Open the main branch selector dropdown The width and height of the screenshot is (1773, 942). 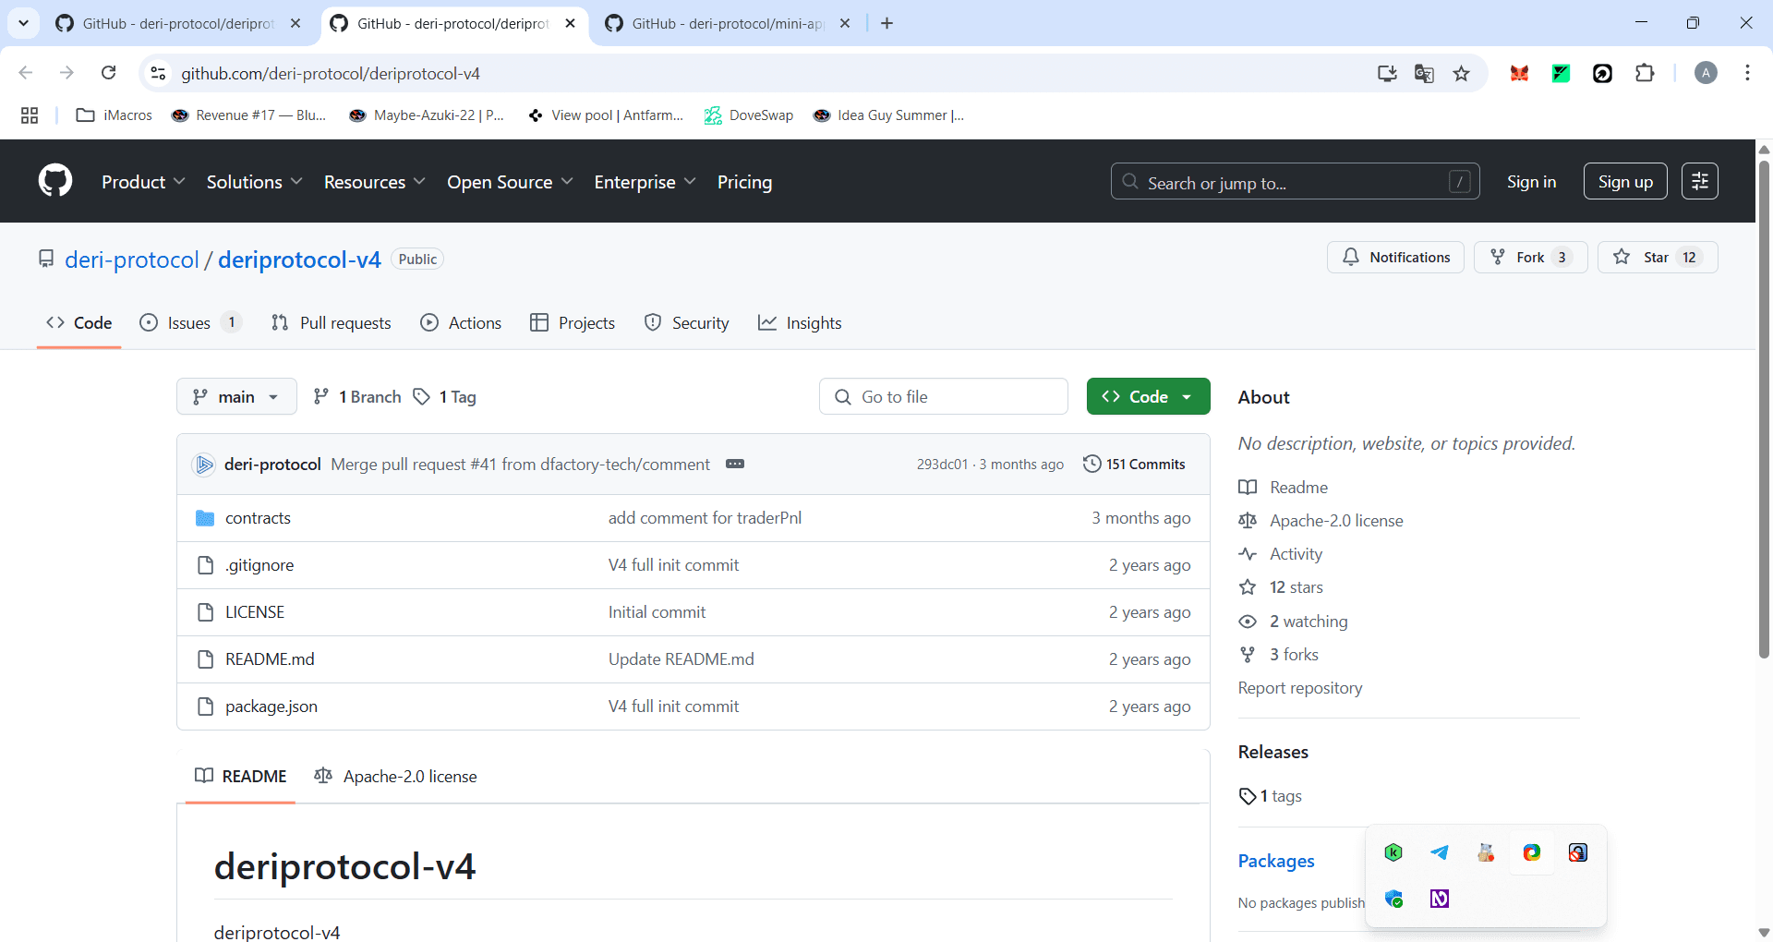coord(236,396)
